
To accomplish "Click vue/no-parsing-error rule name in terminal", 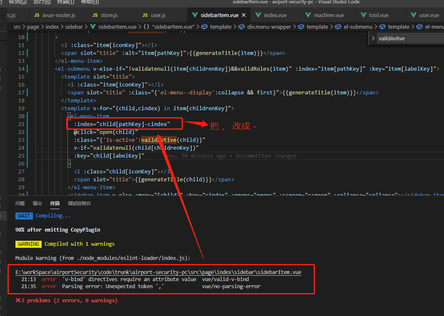I will point(231,286).
